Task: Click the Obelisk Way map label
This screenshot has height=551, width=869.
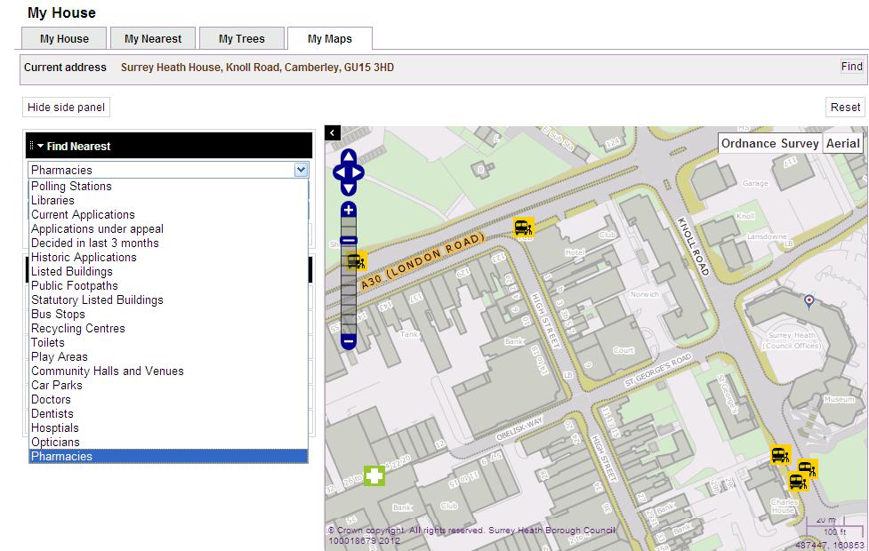Action: coord(519,429)
